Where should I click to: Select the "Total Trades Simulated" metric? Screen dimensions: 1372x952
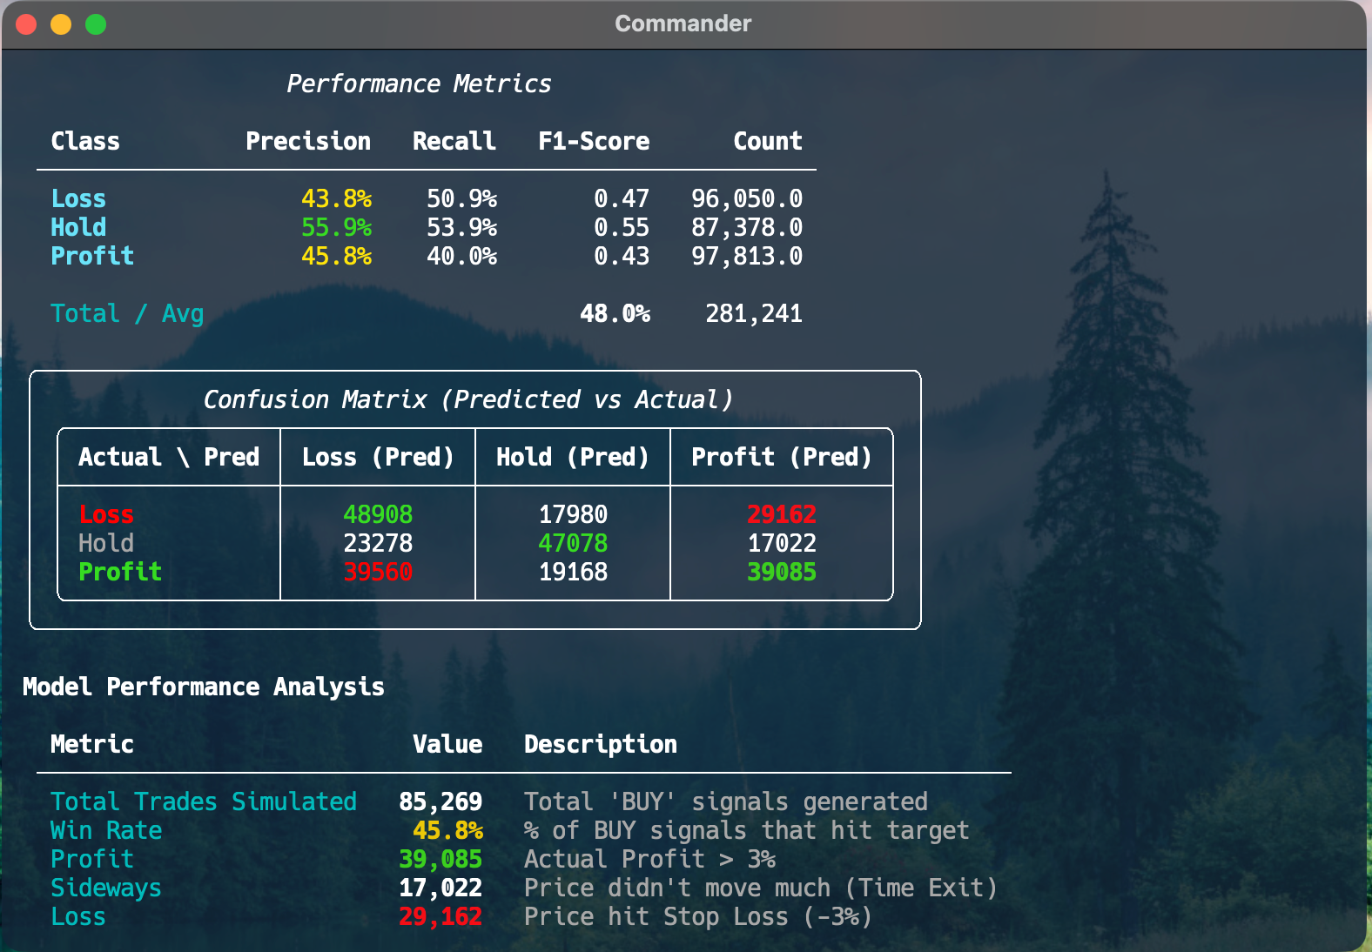204,801
